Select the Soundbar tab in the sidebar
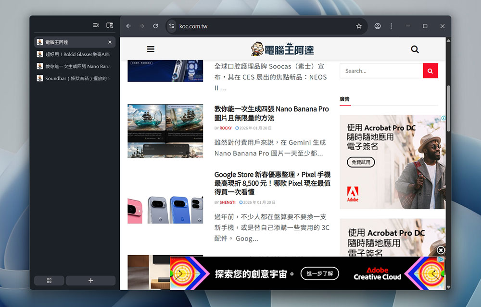The image size is (481, 307). pyautogui.click(x=72, y=78)
